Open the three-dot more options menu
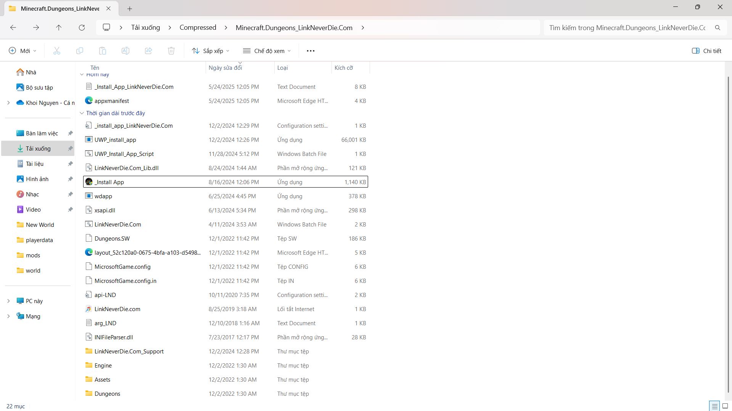 310,51
